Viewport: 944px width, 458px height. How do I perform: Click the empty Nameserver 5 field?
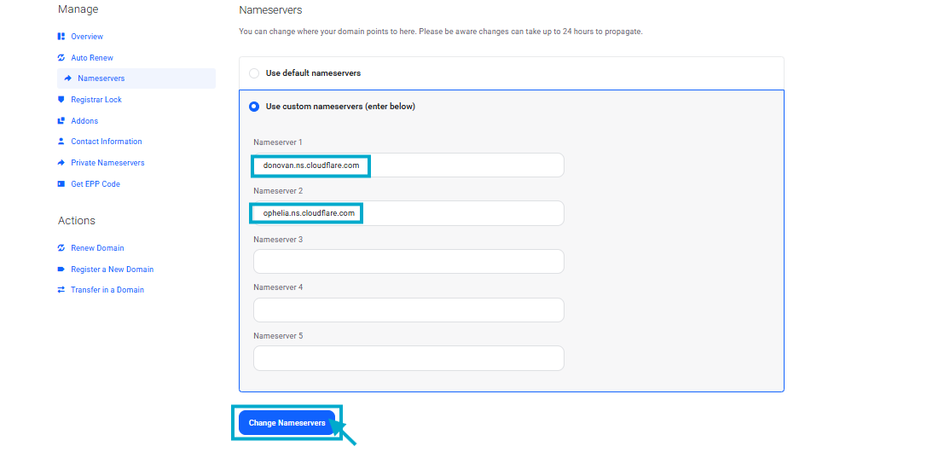(x=408, y=358)
